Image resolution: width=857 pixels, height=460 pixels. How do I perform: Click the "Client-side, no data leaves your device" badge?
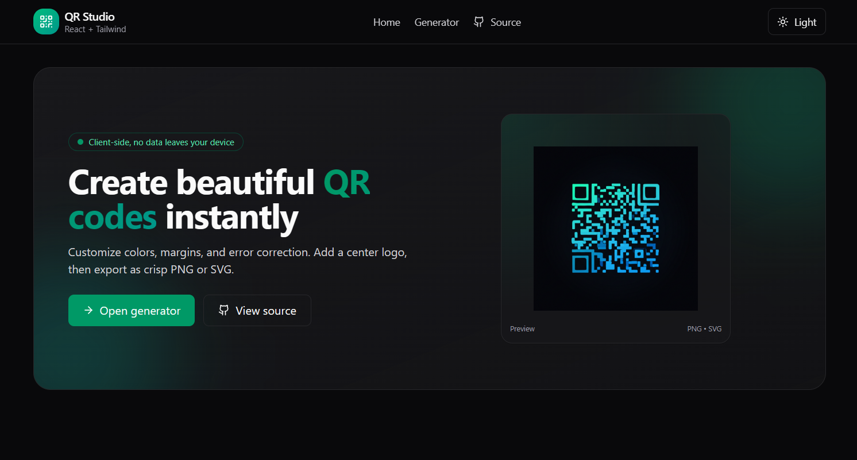[156, 142]
